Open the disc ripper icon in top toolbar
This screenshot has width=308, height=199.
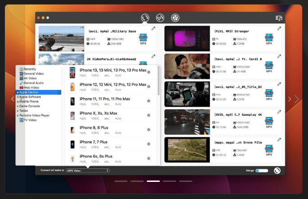(x=160, y=18)
